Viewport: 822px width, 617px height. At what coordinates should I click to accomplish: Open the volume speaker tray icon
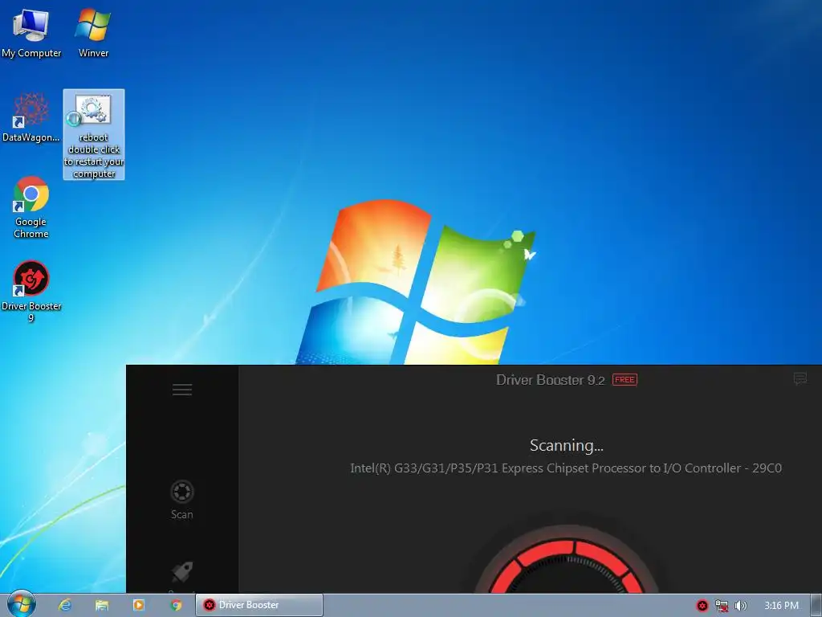click(x=740, y=606)
